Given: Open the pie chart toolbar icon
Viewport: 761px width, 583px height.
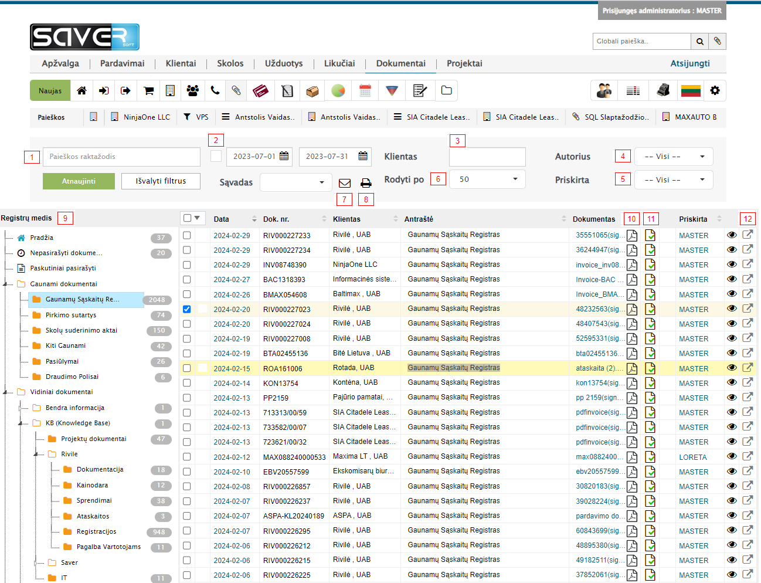Looking at the screenshot, I should coord(338,91).
